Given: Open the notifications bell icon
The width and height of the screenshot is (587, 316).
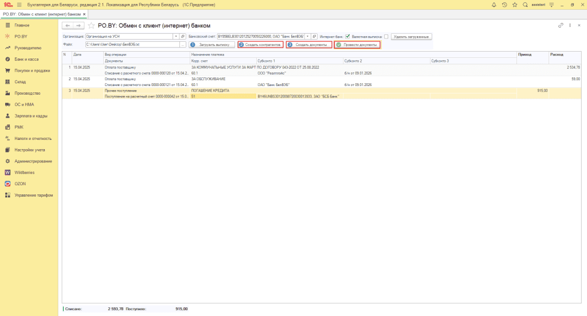Looking at the screenshot, I should point(494,5).
